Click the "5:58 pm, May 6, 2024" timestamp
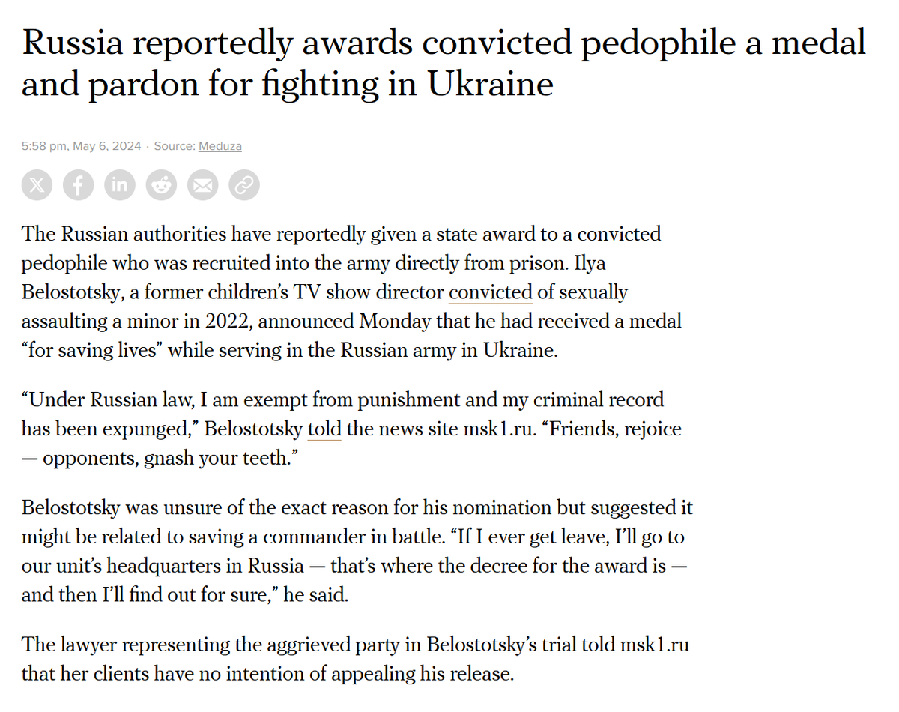Screen dimensions: 899x712 coord(81,146)
